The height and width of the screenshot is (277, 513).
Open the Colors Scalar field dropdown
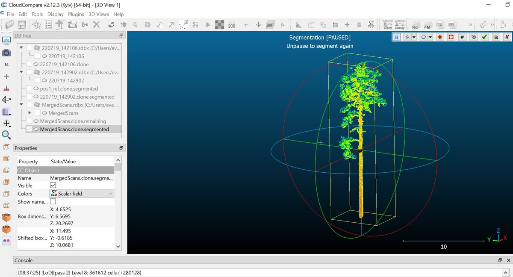(82, 194)
